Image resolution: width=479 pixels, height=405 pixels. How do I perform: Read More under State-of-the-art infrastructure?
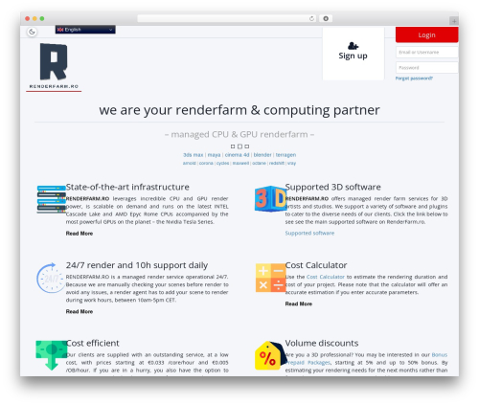click(x=80, y=234)
